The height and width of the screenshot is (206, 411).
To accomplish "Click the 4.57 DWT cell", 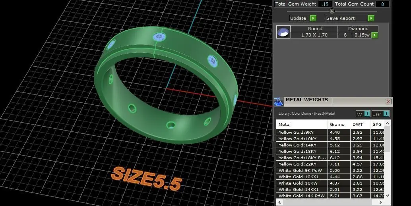I will (x=360, y=164).
